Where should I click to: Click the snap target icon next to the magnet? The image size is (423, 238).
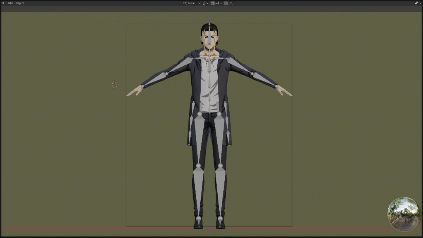217,3
